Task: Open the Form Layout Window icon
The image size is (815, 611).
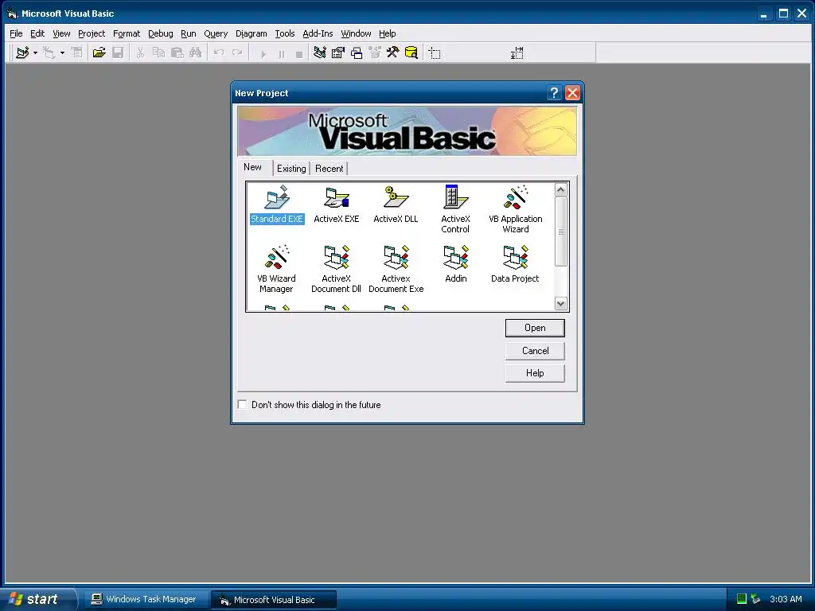Action: tap(357, 53)
